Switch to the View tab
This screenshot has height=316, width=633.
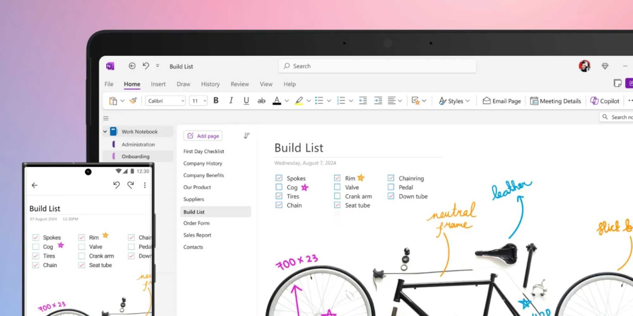click(x=266, y=84)
